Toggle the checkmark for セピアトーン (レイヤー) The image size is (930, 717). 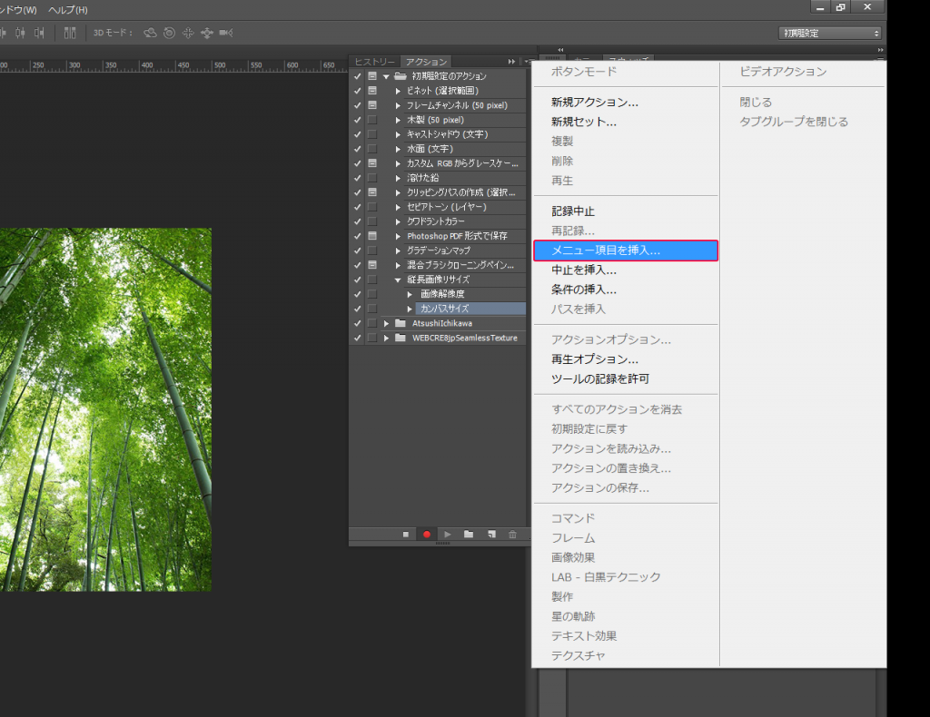357,207
